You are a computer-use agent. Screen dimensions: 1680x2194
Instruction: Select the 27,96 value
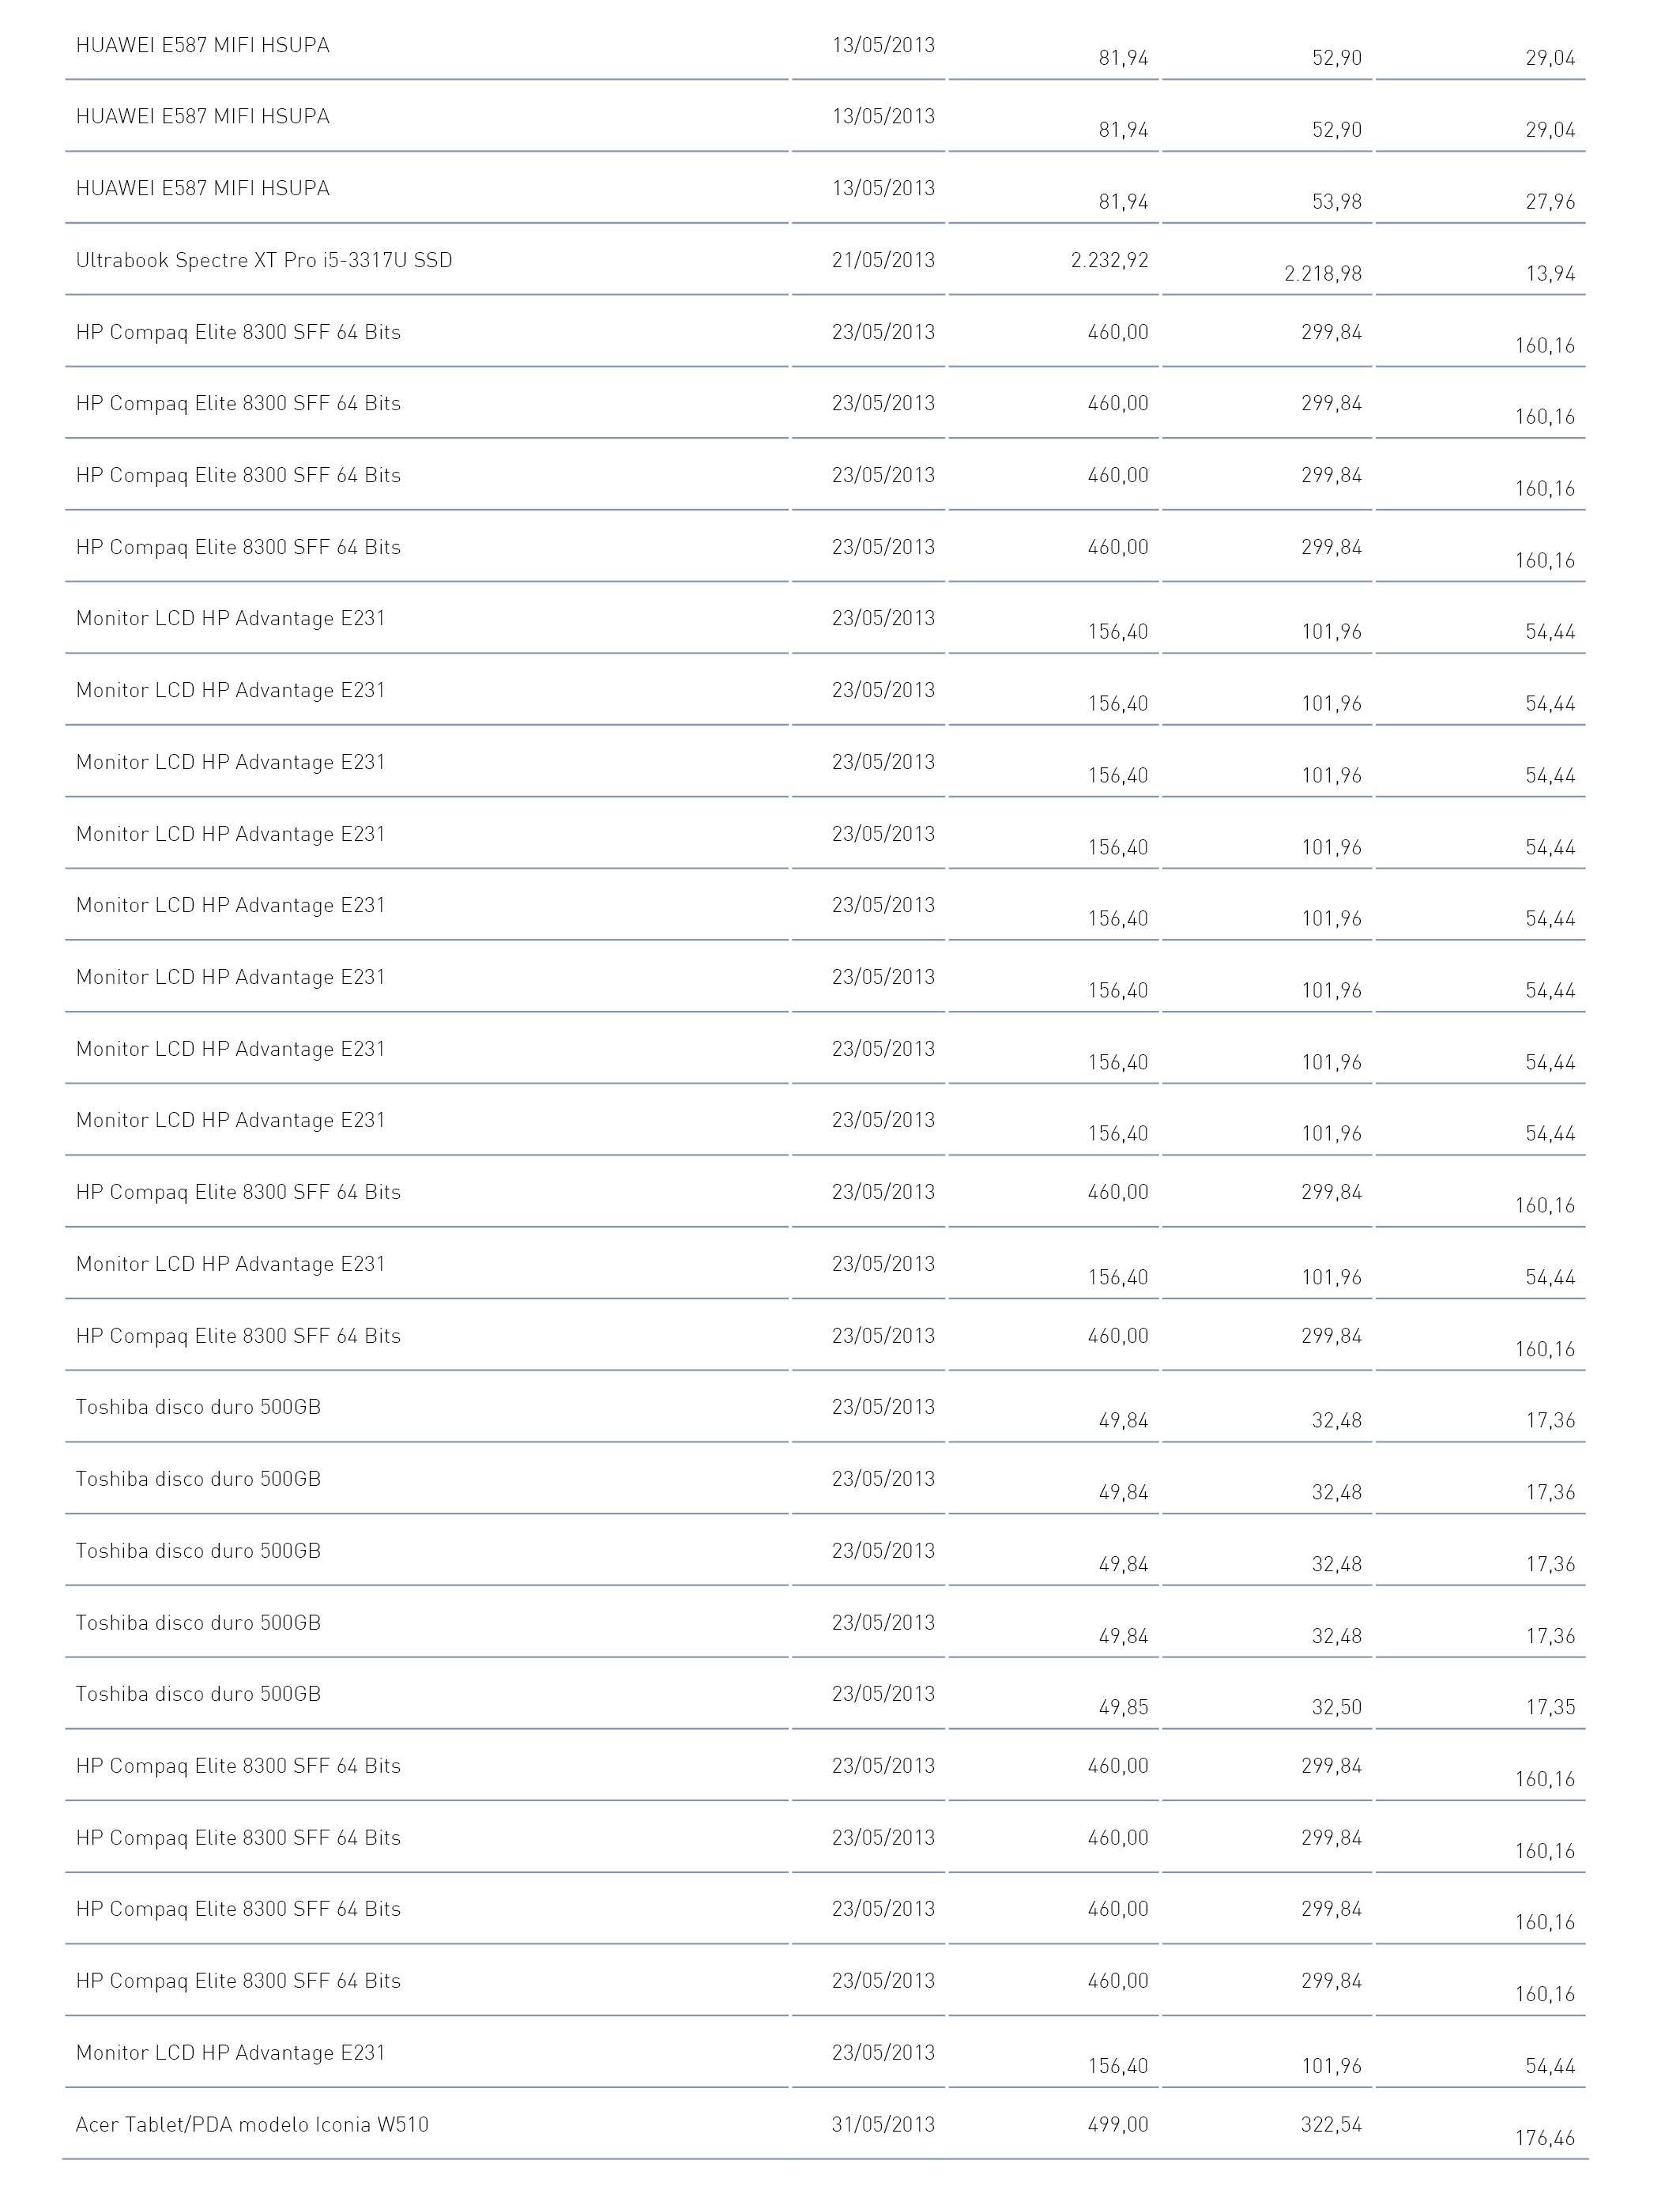1550,202
